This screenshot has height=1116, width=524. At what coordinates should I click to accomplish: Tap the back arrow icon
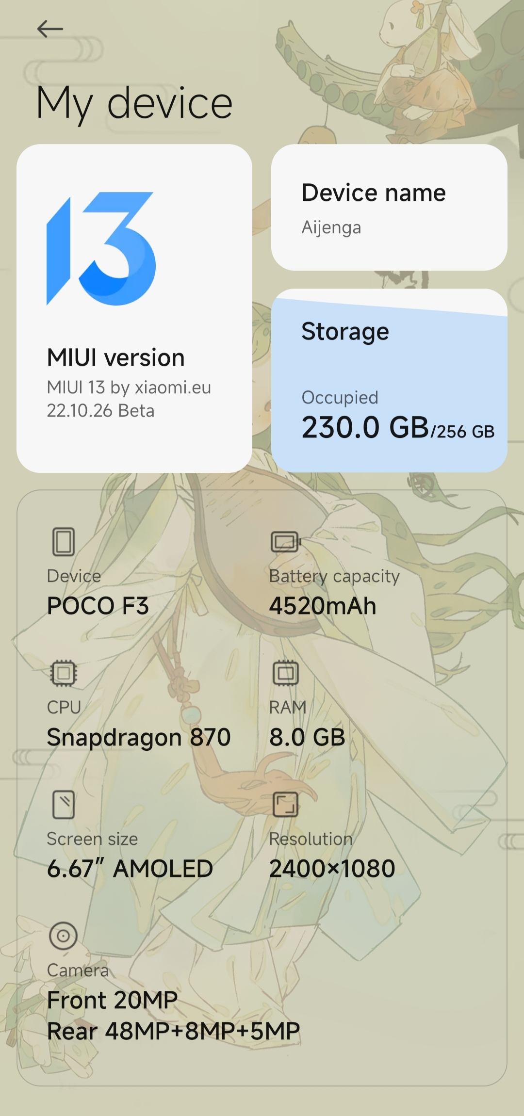pyautogui.click(x=50, y=29)
